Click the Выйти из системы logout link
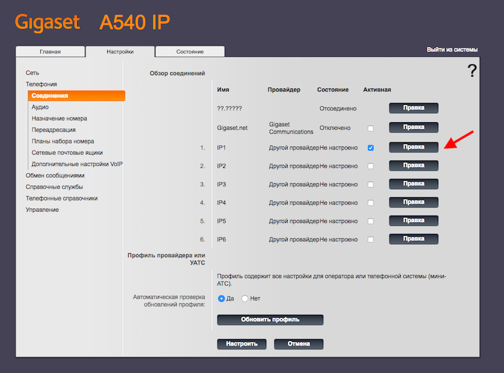Image resolution: width=504 pixels, height=373 pixels. click(x=452, y=50)
